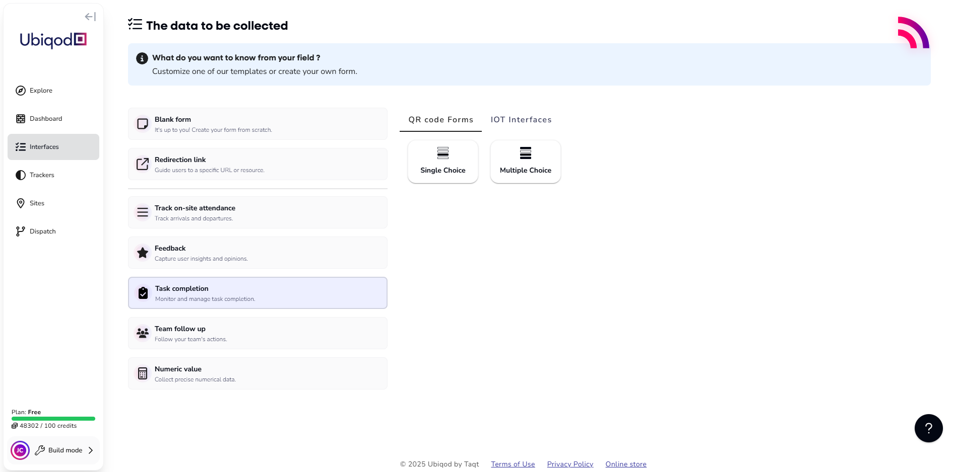Click the green credits progress bar

(x=53, y=419)
